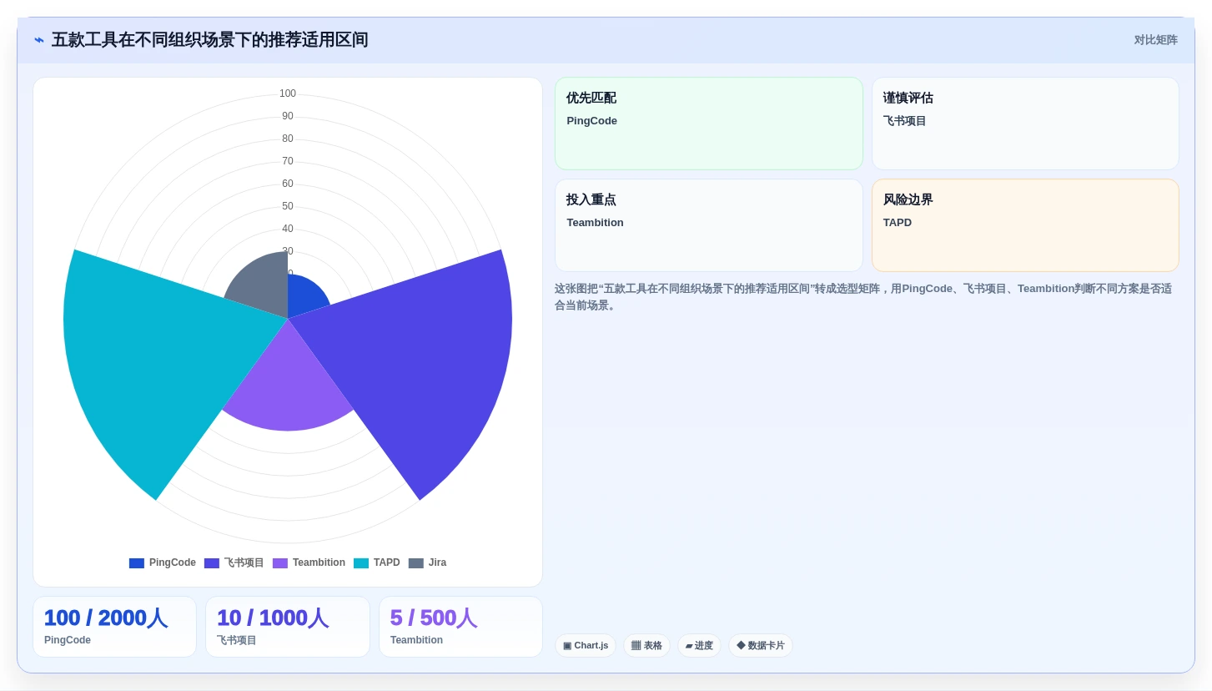Toggle Jira legend entry
The width and height of the screenshot is (1212, 691).
(x=427, y=563)
